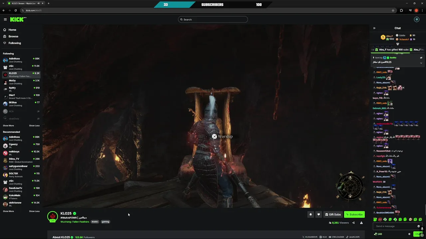Enable notifications with bell button

click(x=311, y=214)
